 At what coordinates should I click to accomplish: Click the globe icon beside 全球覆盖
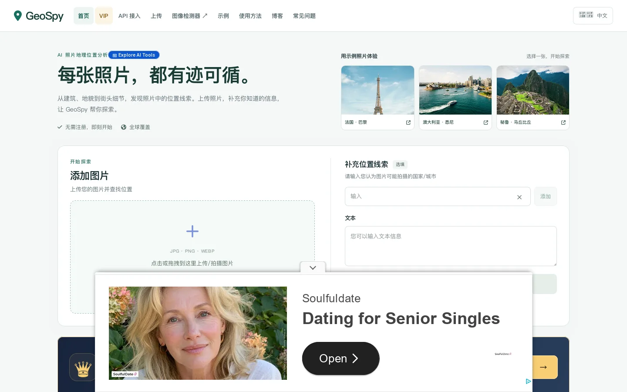[x=124, y=127]
